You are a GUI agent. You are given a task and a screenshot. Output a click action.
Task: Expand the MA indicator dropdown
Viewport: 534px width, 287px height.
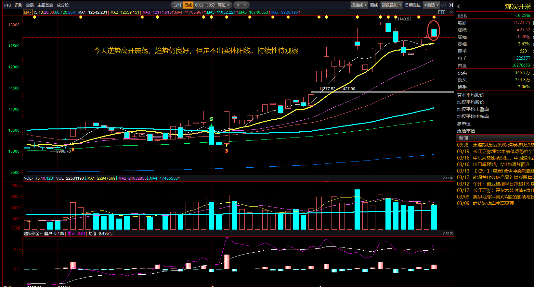click(28, 12)
